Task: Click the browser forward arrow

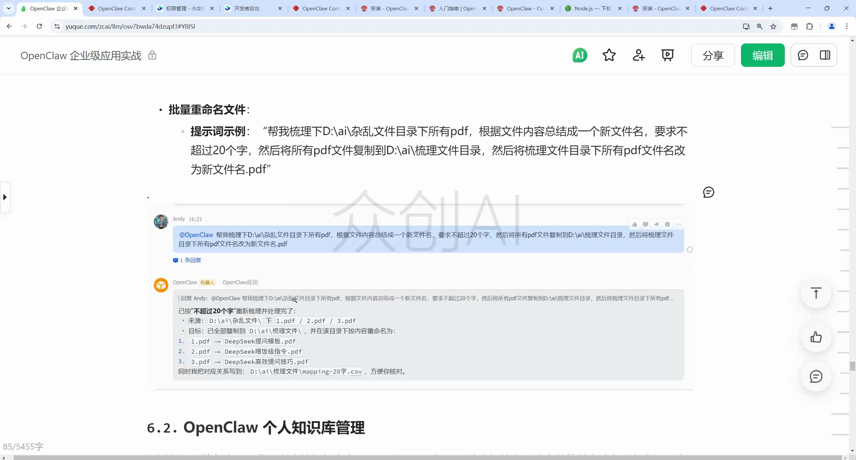Action: coord(24,26)
